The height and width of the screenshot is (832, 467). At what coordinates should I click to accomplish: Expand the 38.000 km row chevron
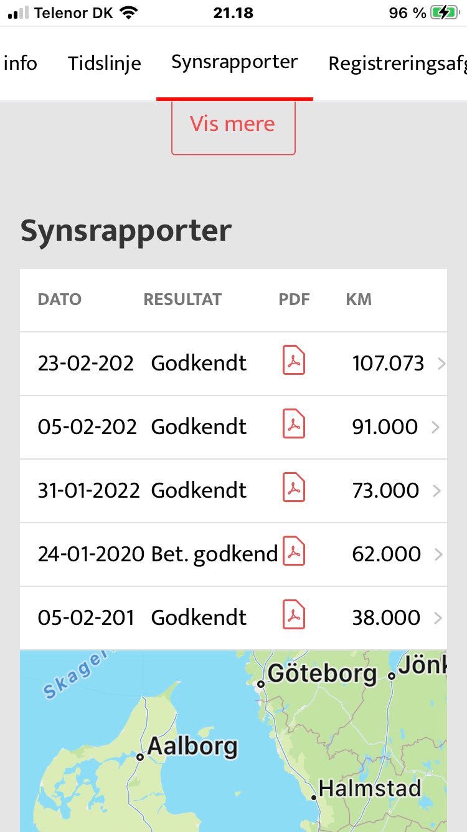(x=436, y=618)
